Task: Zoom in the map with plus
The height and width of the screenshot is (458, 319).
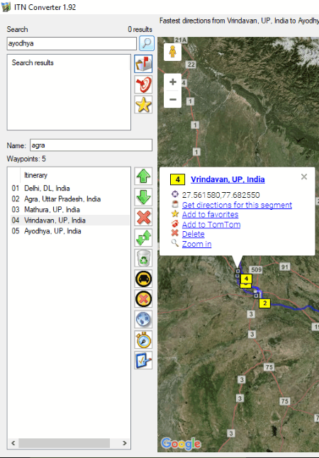Action: click(173, 82)
